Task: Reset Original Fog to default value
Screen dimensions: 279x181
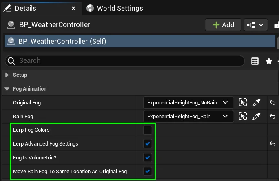Action: 272,103
